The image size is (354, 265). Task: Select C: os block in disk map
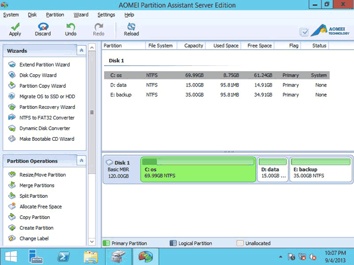pyautogui.click(x=198, y=169)
